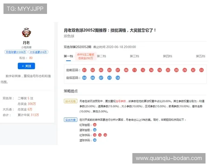Screen dimensions: 209x167
Task: Click blue ball 14 in 定后区码
Action: 118,78
